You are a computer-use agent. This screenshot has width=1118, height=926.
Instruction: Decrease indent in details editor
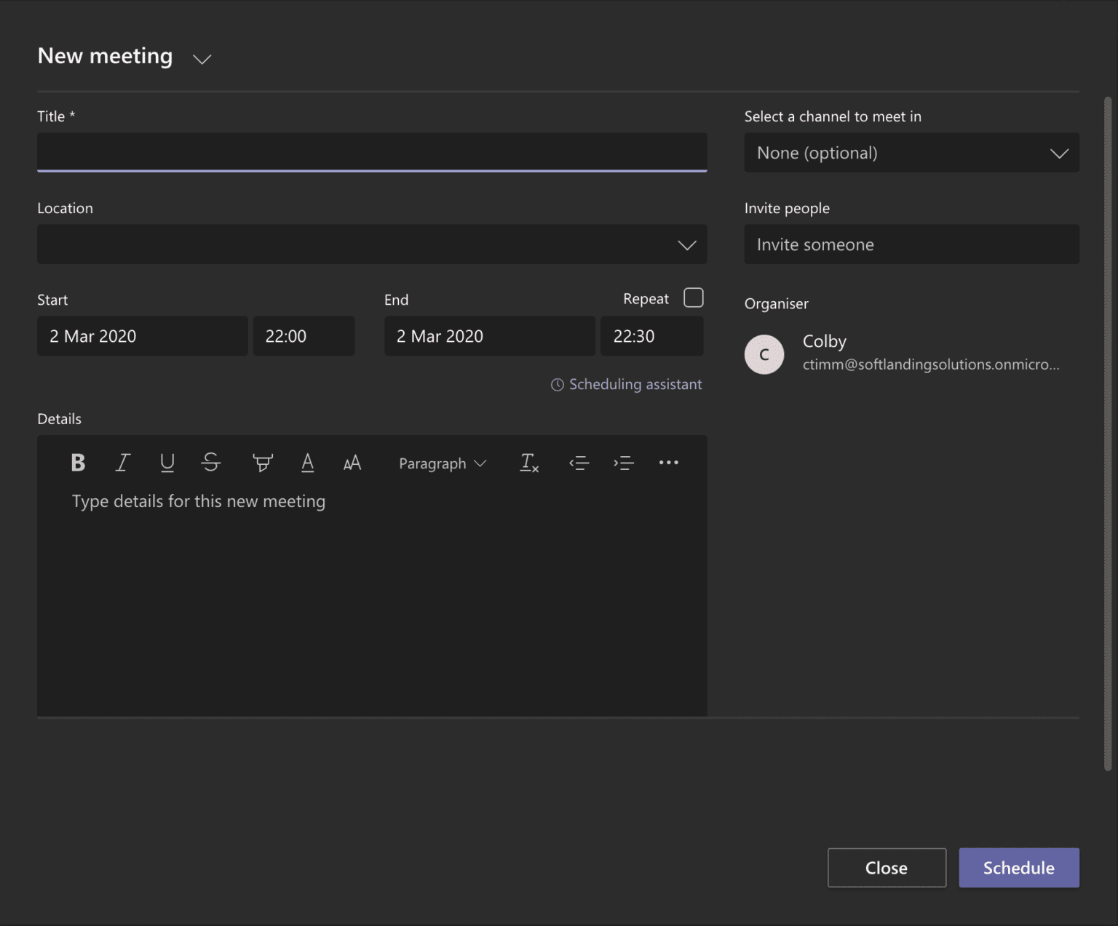579,463
